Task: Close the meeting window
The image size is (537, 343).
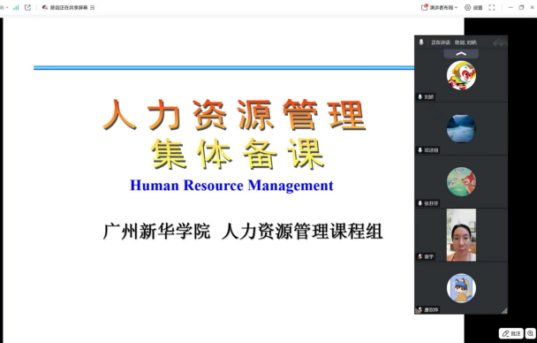Action: (x=533, y=8)
